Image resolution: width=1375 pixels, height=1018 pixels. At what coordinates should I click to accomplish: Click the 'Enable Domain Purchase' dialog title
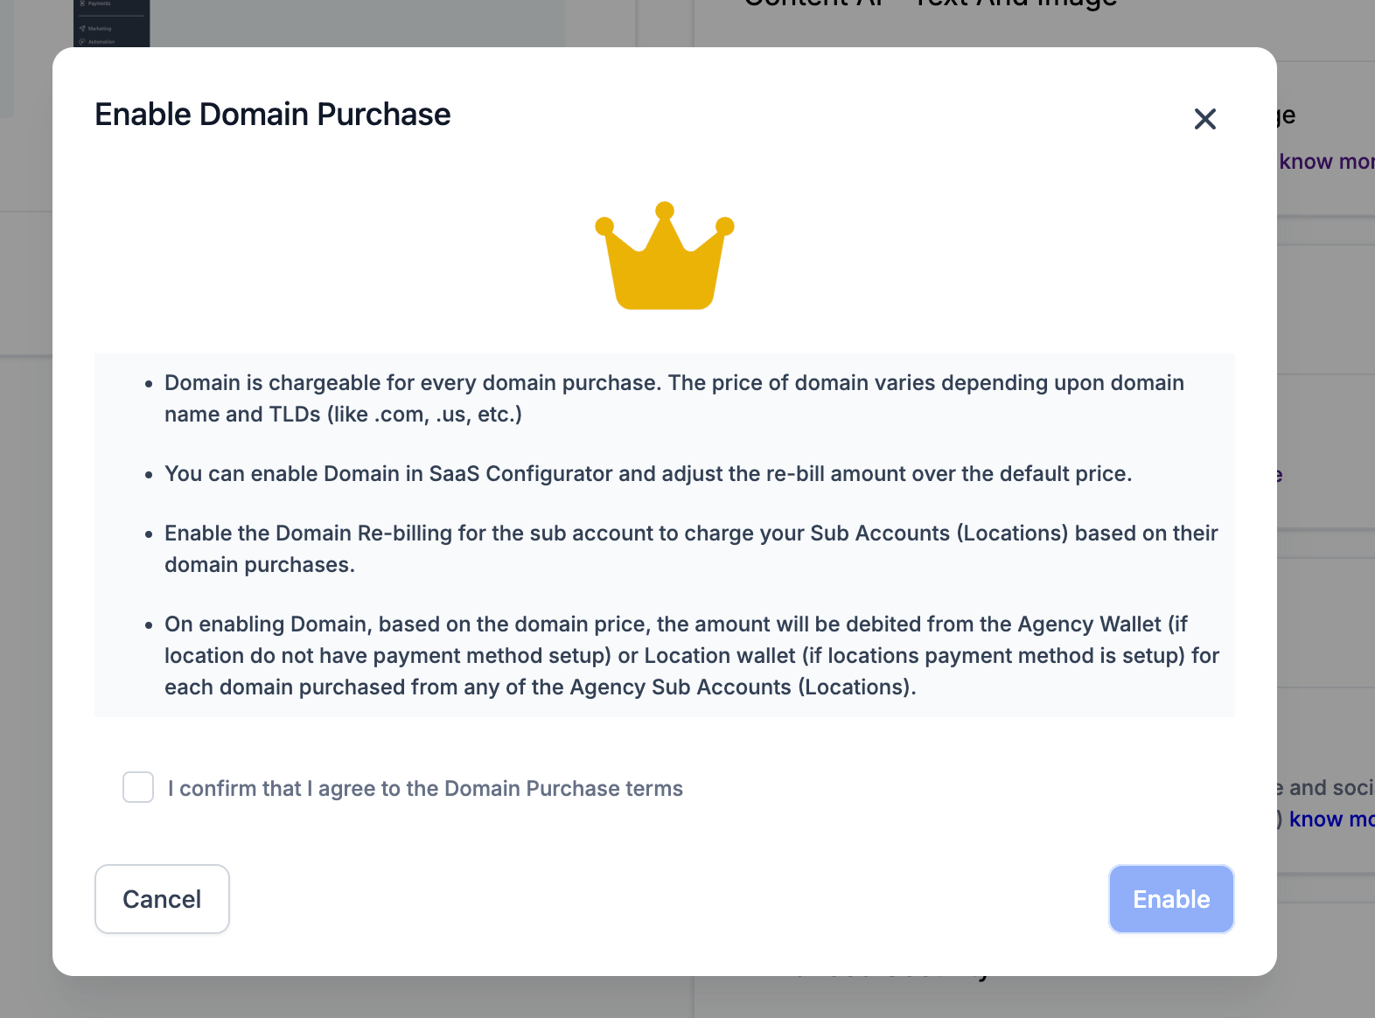pos(273,115)
